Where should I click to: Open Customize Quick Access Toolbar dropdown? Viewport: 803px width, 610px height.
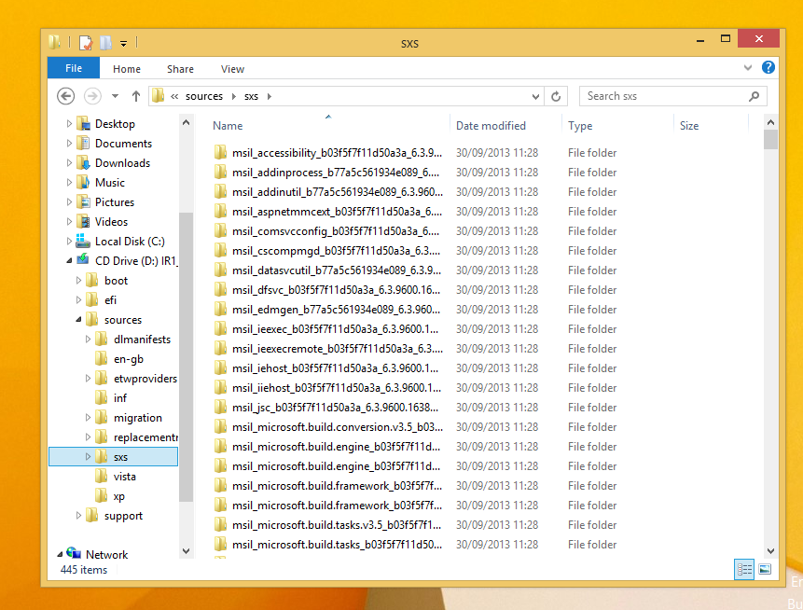tap(123, 44)
